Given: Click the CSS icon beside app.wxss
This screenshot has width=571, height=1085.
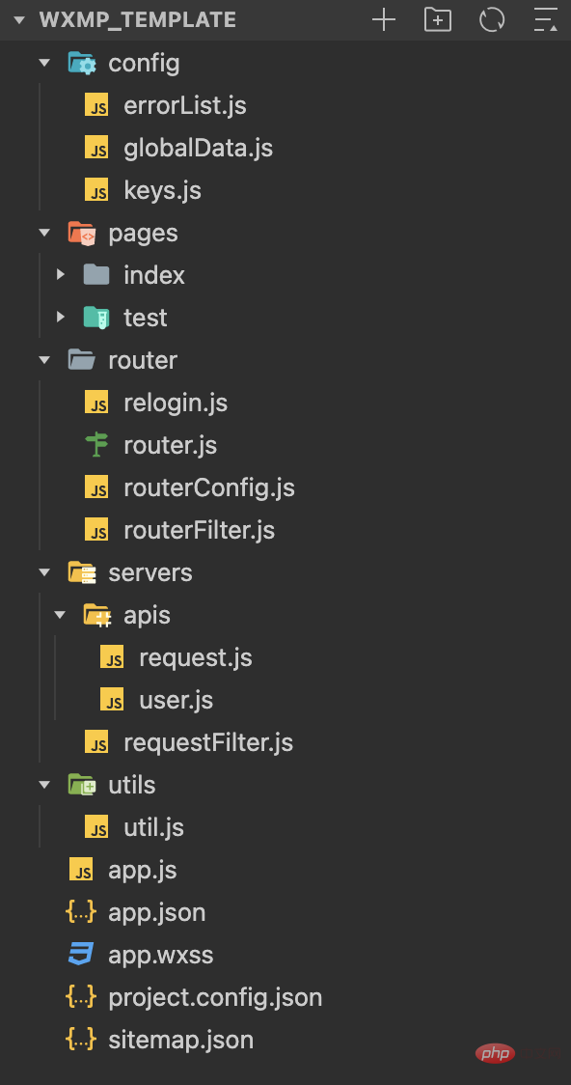Looking at the screenshot, I should [x=81, y=955].
